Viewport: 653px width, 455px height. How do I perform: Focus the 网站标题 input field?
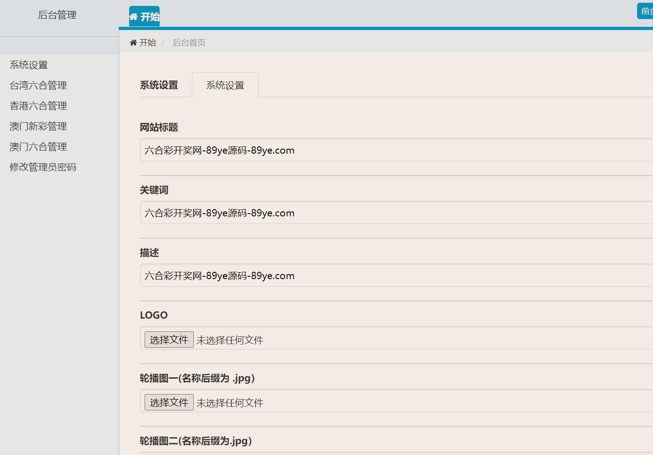[x=397, y=150]
